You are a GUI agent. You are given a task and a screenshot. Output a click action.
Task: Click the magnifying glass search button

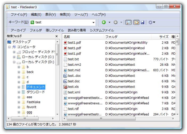[x=128, y=22]
